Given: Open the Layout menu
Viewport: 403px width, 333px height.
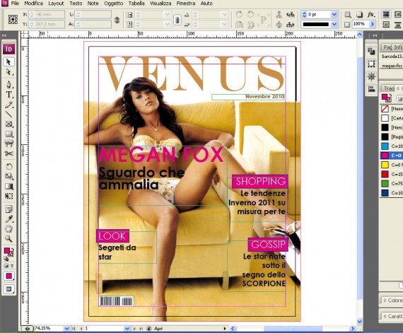Looking at the screenshot, I should 56,4.
